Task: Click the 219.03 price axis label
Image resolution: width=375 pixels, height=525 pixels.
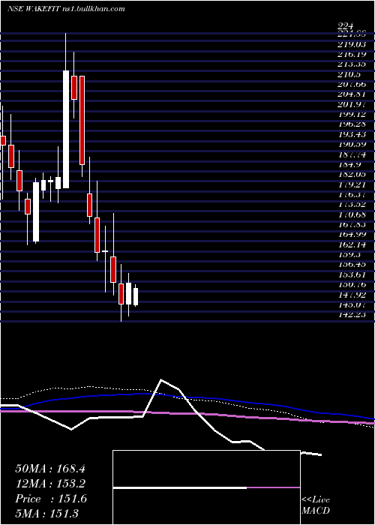Action: tap(351, 44)
